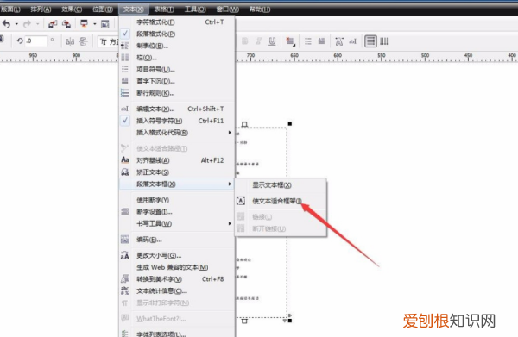Choose 对齐基线(A) align baseline entry

(177, 160)
